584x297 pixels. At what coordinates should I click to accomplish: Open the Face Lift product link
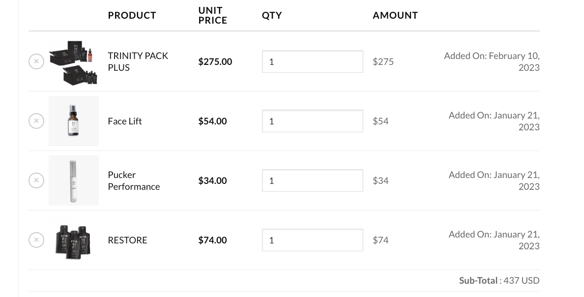coord(125,121)
